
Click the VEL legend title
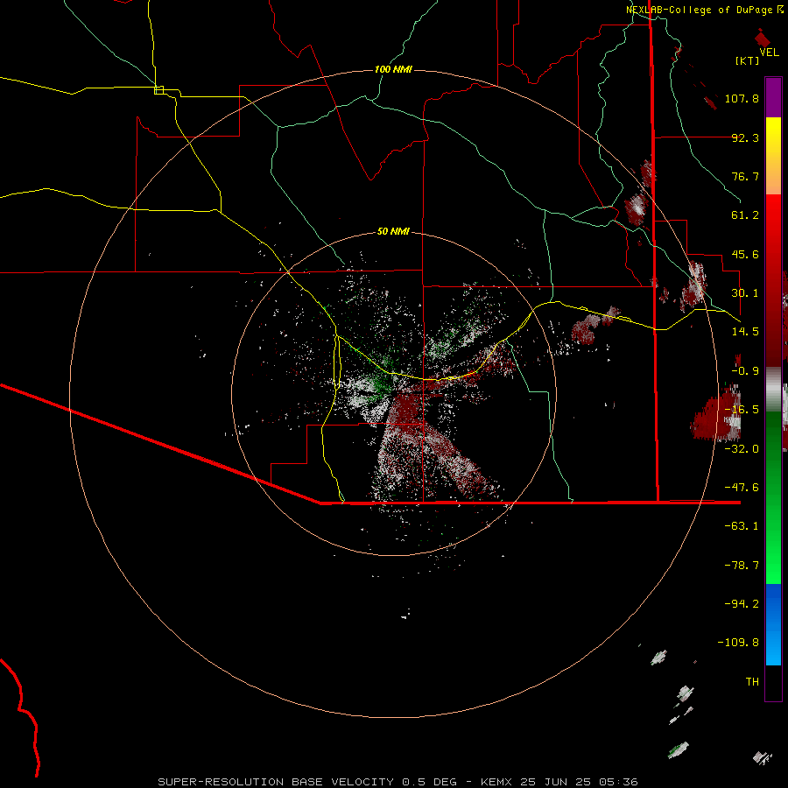click(769, 53)
